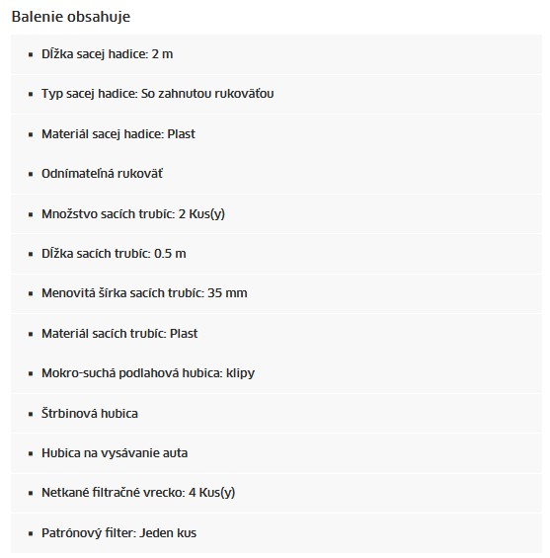The width and height of the screenshot is (550, 558).
Task: Click 'Netkané filtračné vrecko: 4 Kus(y)'
Action: click(138, 493)
